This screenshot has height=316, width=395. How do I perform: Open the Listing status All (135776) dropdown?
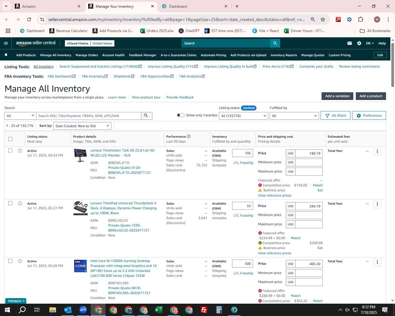[243, 116]
